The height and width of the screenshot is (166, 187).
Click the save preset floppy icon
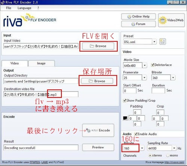pos(163,42)
